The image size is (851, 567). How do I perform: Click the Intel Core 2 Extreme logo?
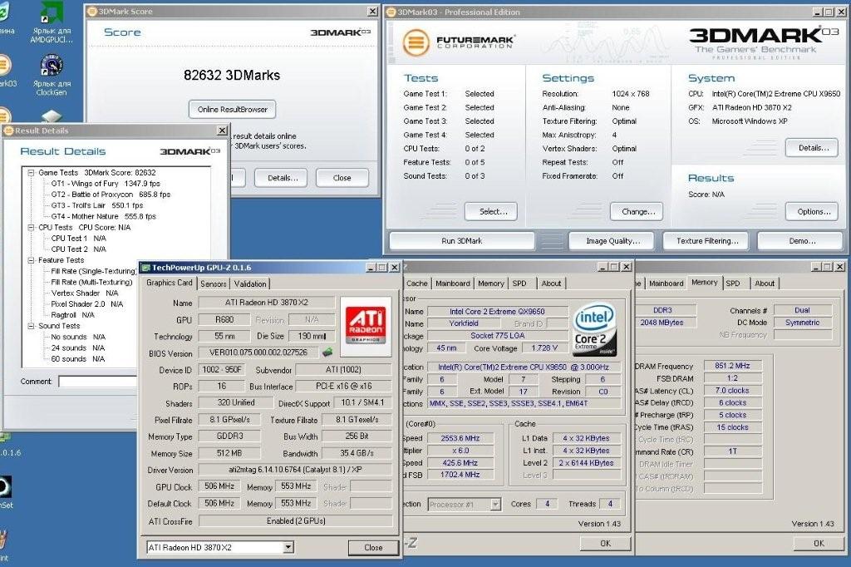point(594,329)
